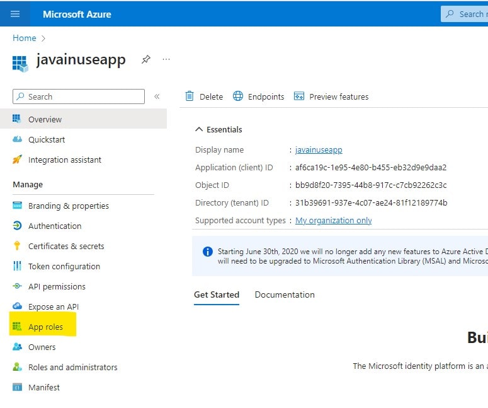Open Expose an API

(x=54, y=306)
